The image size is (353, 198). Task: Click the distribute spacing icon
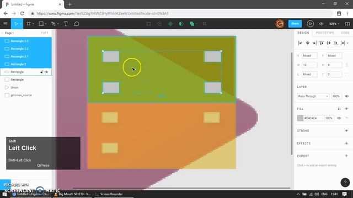(x=343, y=43)
